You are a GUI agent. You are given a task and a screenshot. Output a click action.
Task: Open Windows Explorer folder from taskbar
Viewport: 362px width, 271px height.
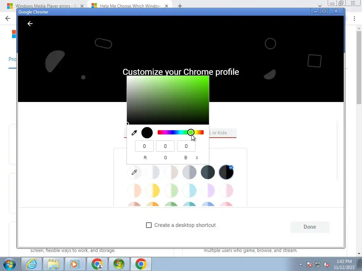(53, 264)
